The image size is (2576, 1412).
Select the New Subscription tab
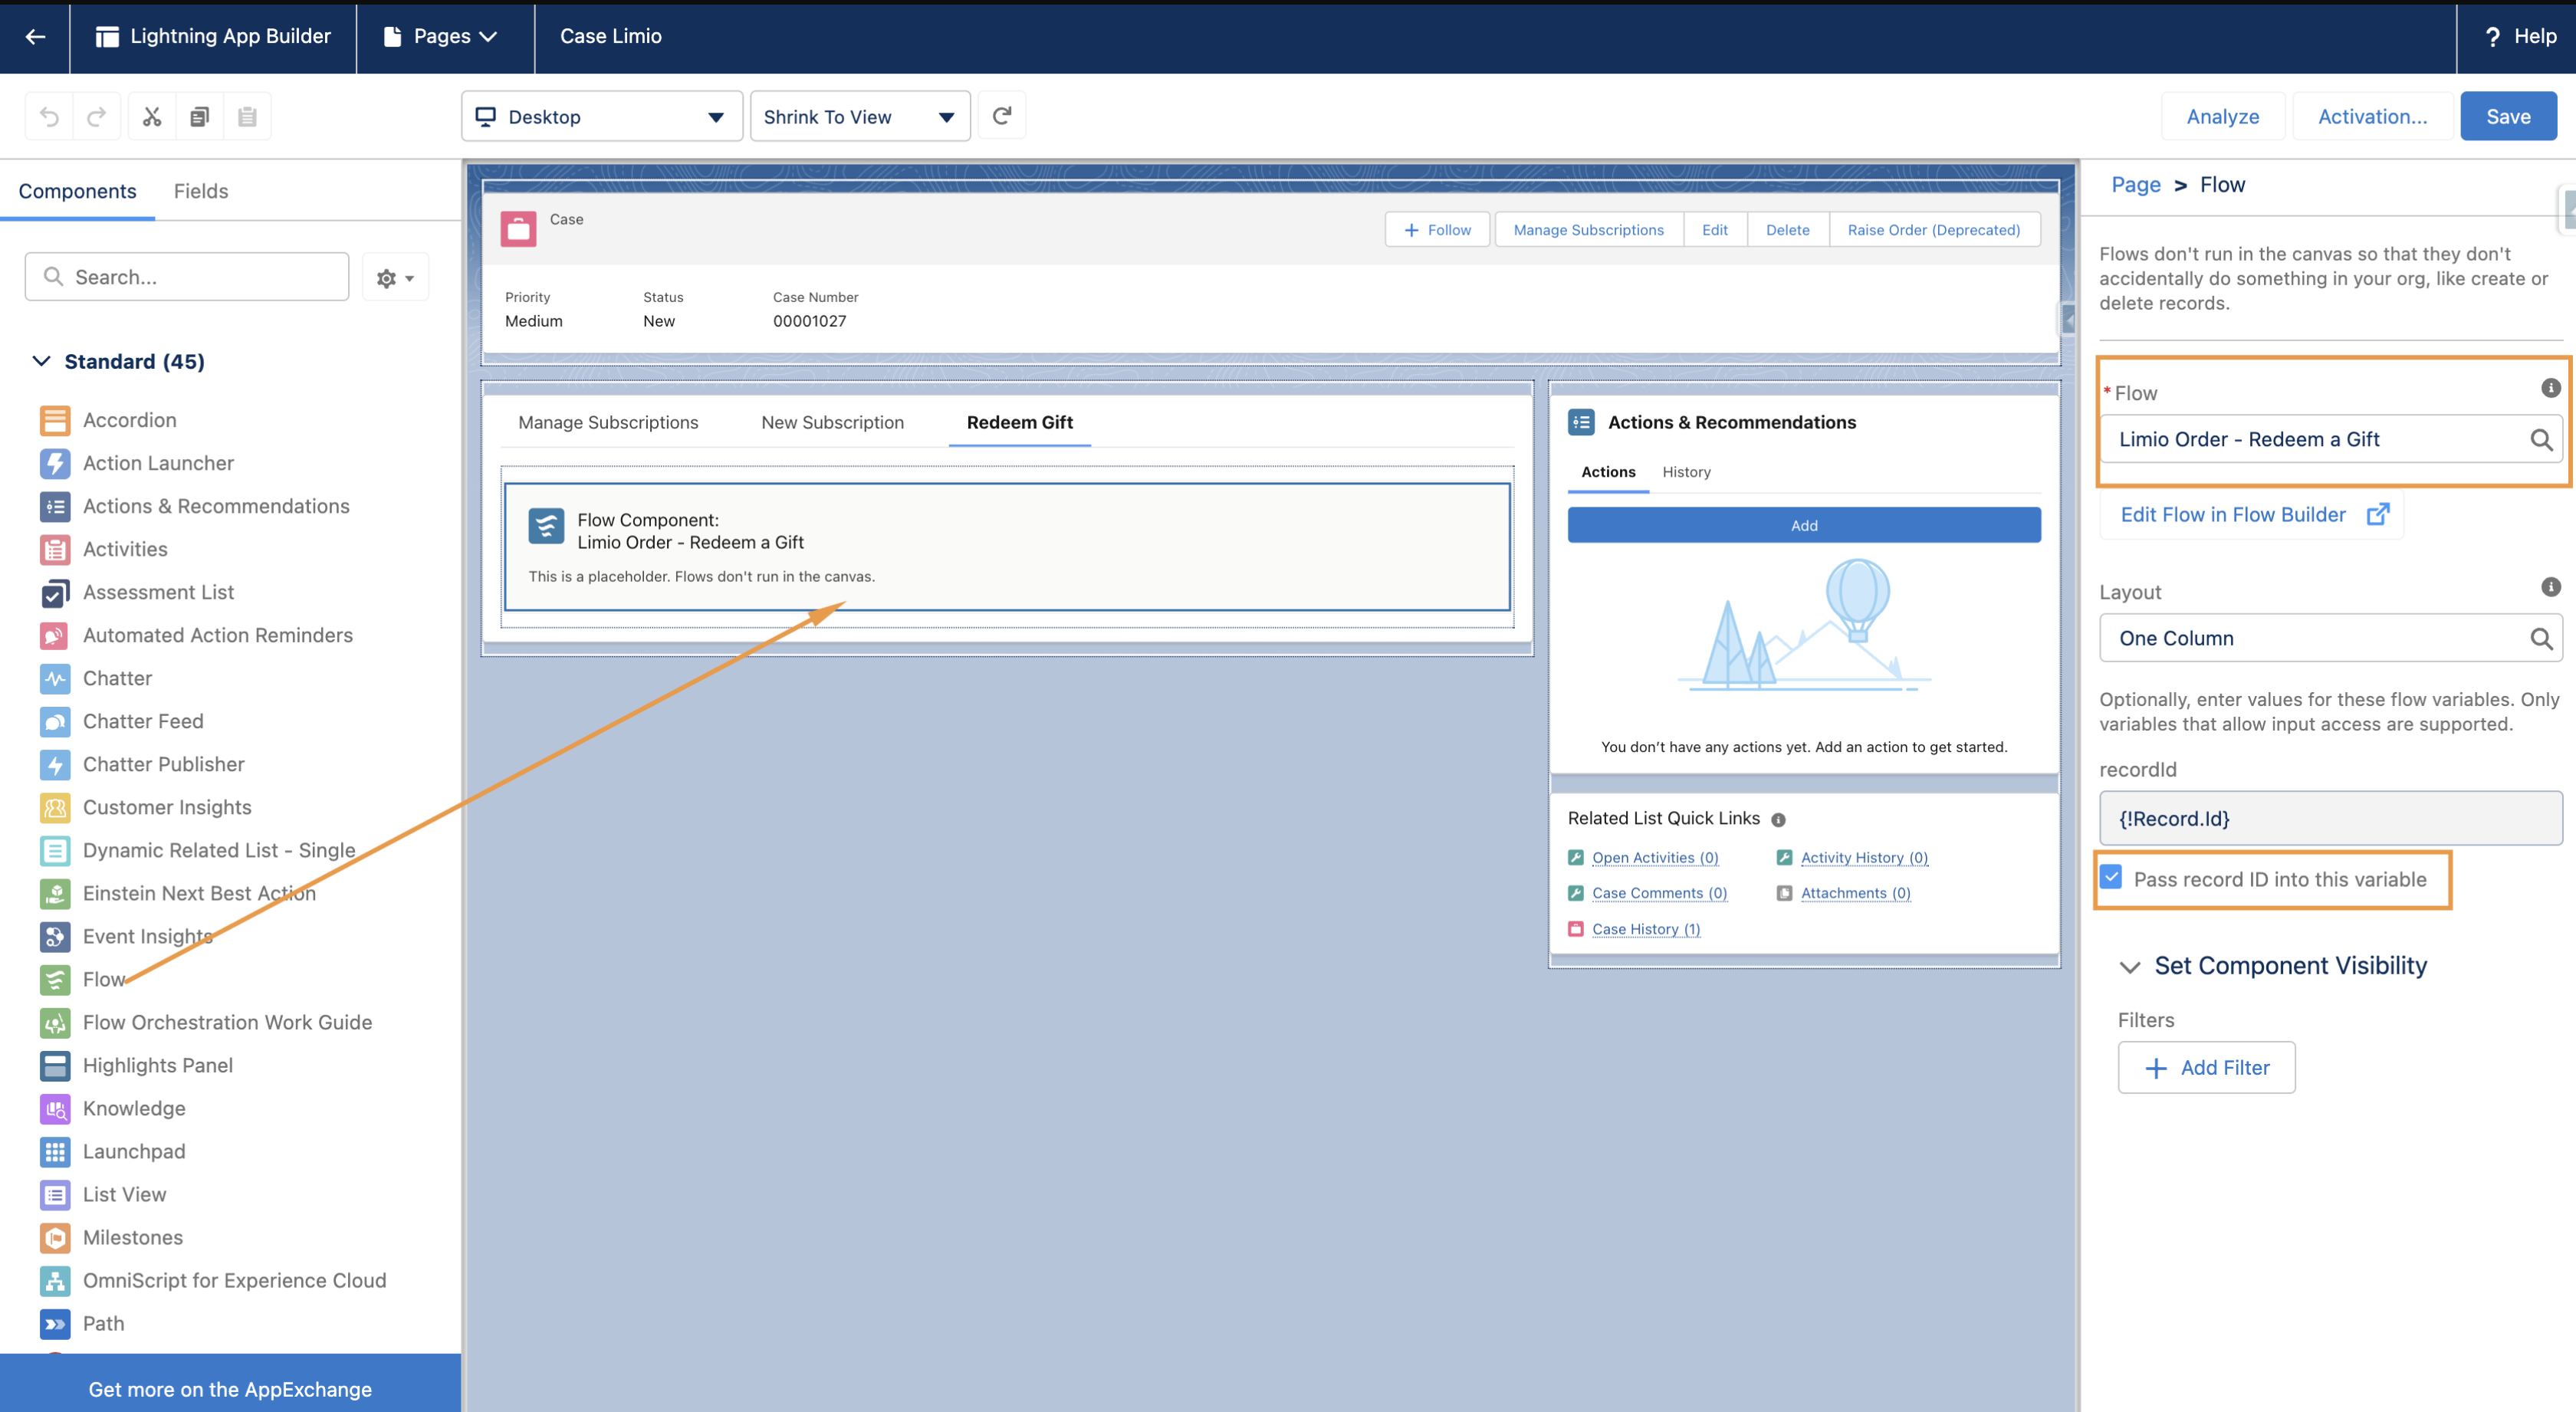pos(832,422)
